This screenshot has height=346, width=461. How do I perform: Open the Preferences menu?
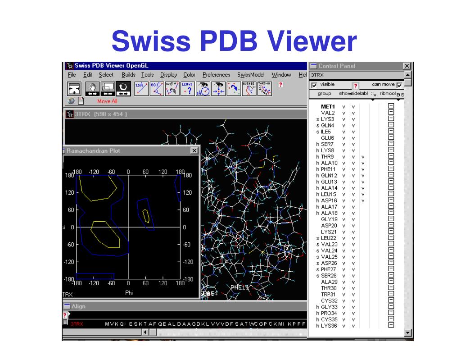[216, 75]
